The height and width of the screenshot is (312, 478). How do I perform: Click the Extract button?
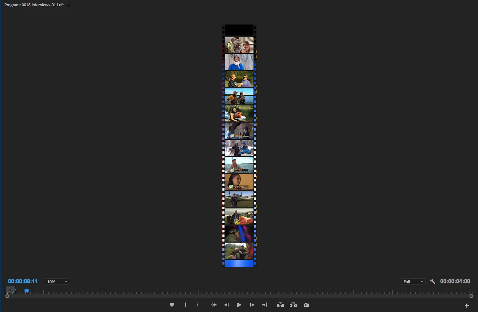[293, 305]
